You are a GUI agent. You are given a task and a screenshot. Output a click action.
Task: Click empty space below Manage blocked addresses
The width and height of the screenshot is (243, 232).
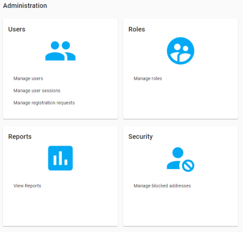click(x=181, y=207)
